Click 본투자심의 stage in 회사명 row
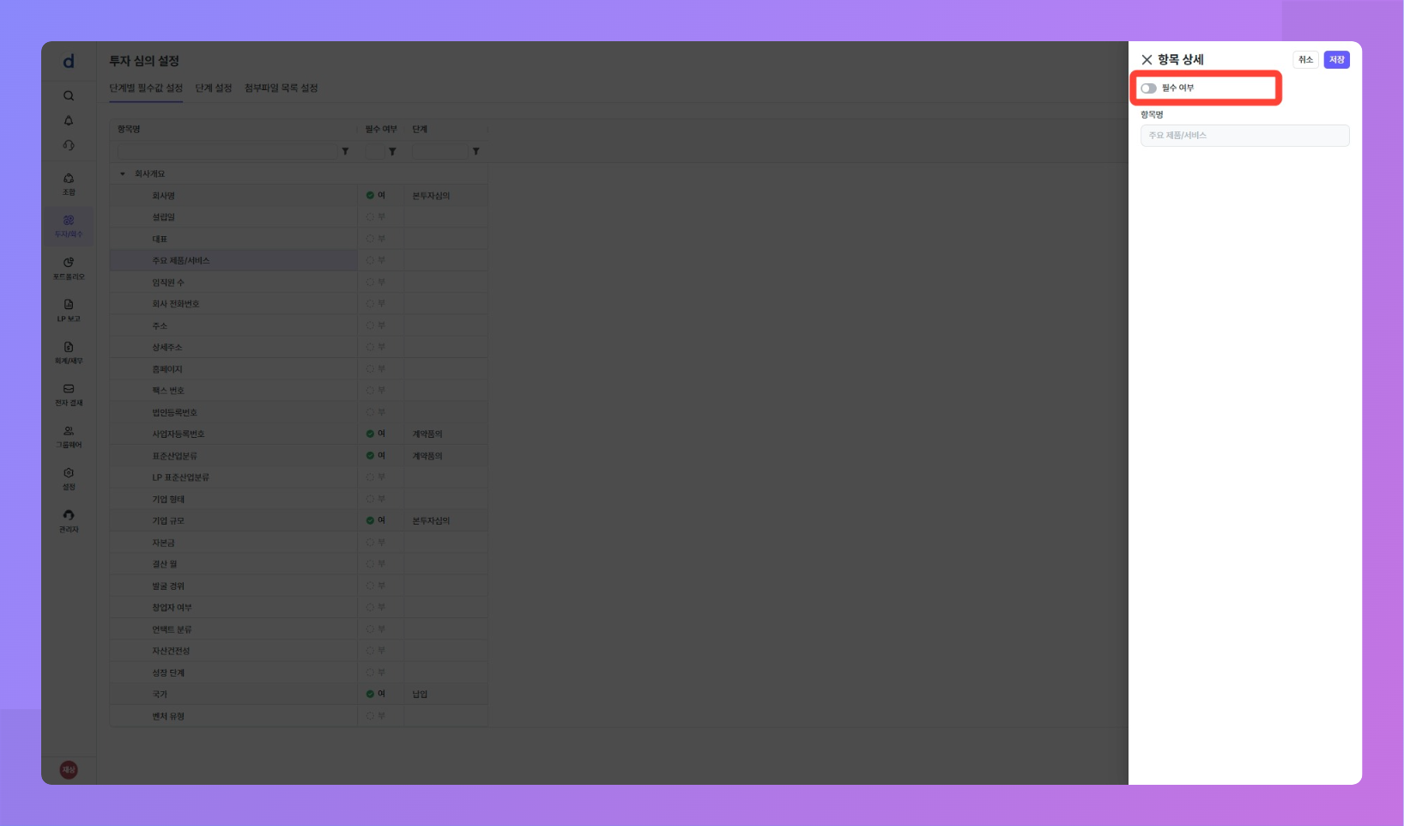 click(x=431, y=196)
